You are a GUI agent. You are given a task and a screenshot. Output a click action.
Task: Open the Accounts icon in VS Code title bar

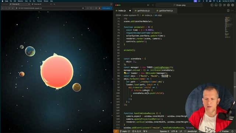tap(229, 5)
